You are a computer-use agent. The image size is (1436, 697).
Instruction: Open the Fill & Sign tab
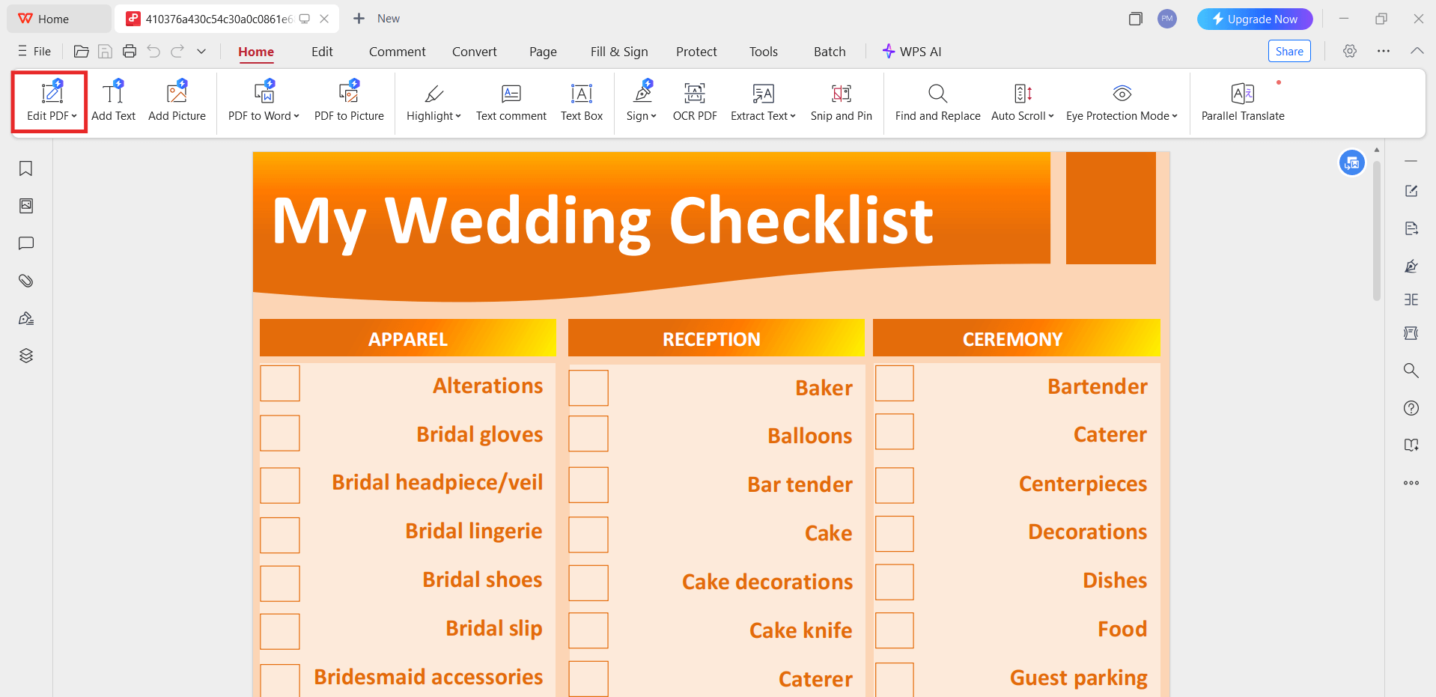[x=619, y=52]
